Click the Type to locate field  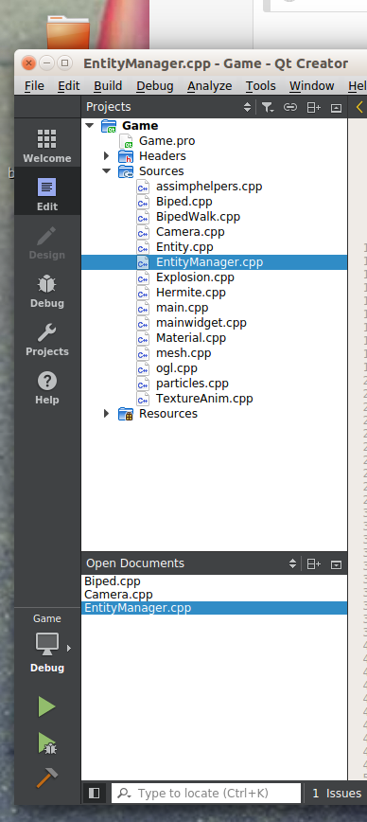[x=206, y=794]
